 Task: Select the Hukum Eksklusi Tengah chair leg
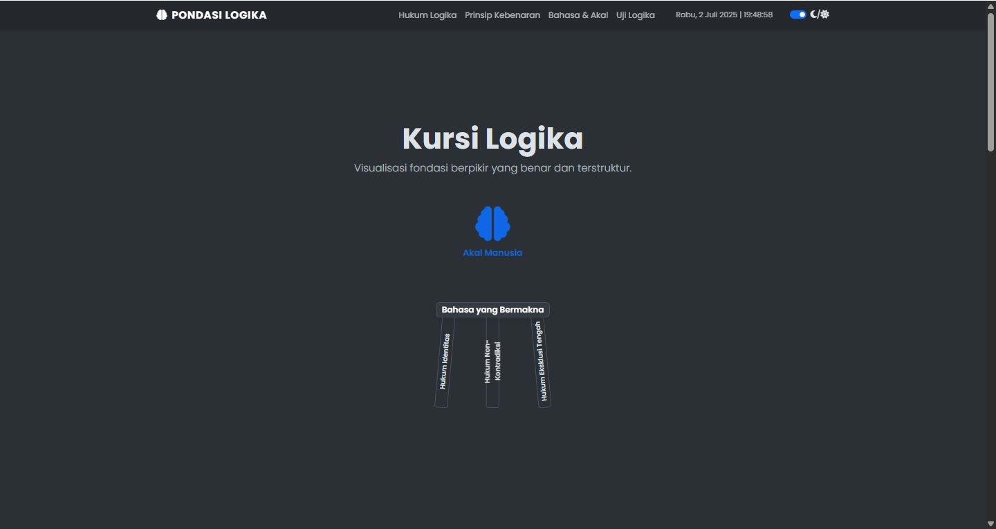tap(541, 362)
